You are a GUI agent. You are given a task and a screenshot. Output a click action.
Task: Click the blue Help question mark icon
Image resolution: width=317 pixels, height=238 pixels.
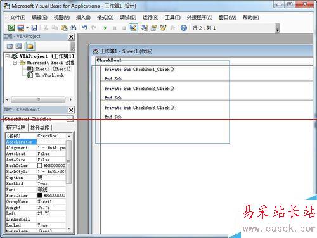point(184,28)
